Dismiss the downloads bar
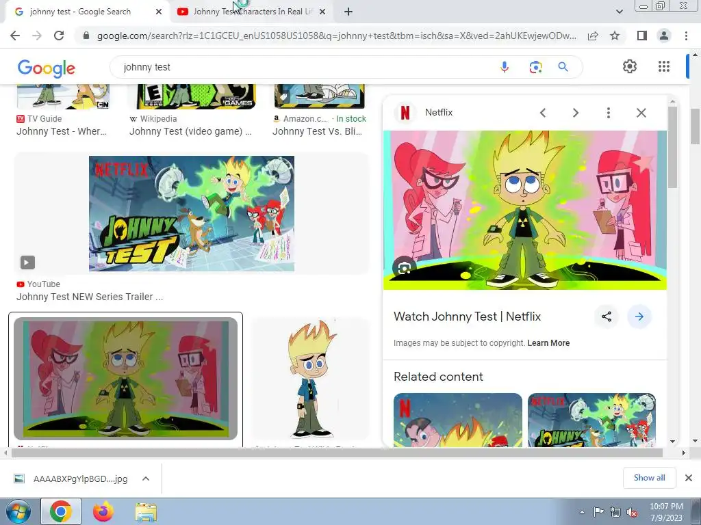The height and width of the screenshot is (525, 701). pos(689,478)
